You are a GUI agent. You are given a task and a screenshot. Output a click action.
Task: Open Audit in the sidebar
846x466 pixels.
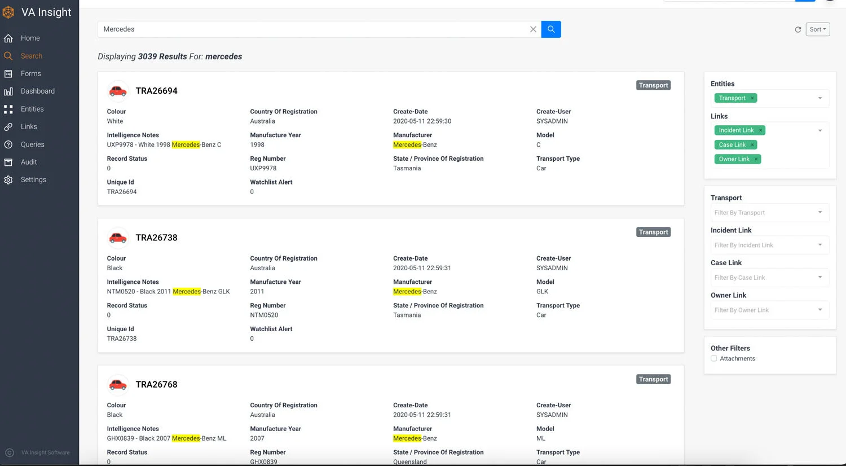point(29,162)
